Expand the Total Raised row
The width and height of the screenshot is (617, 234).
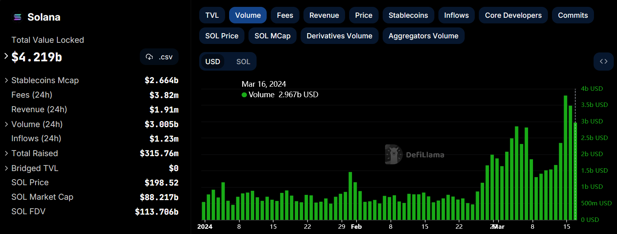(6, 153)
